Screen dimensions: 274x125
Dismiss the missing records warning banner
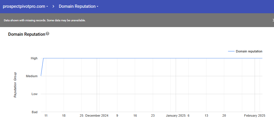coord(273,20)
